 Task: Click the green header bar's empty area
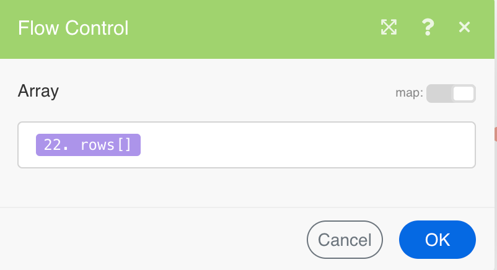click(248, 28)
